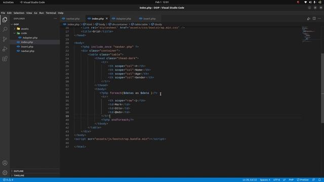Open the notifications bell in status bar

[319, 180]
